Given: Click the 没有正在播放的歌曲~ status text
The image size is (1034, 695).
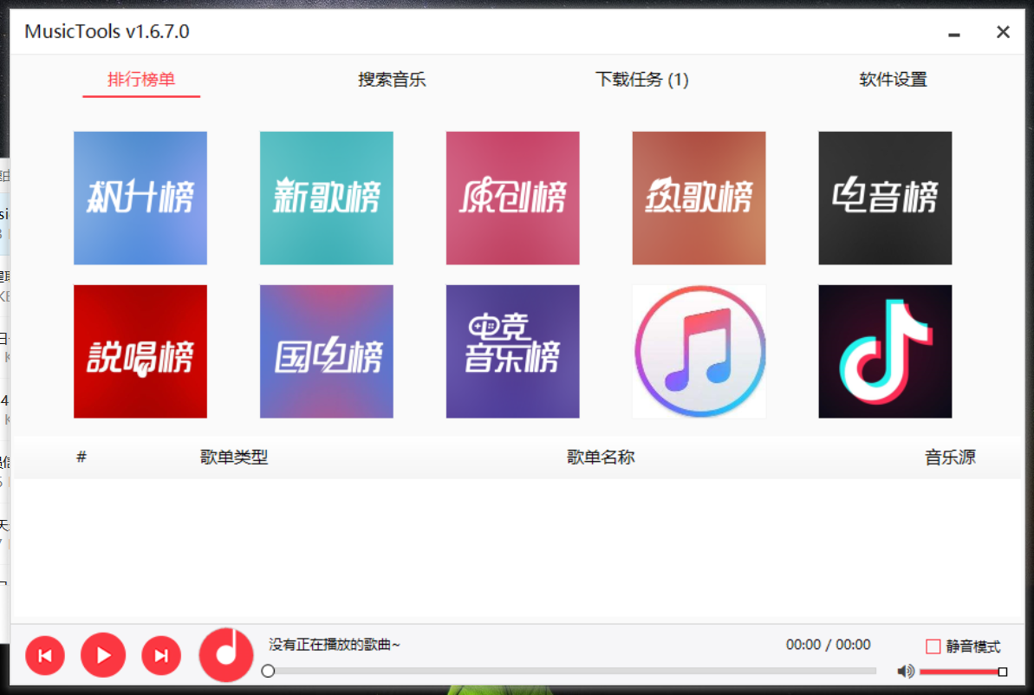Looking at the screenshot, I should coord(335,644).
